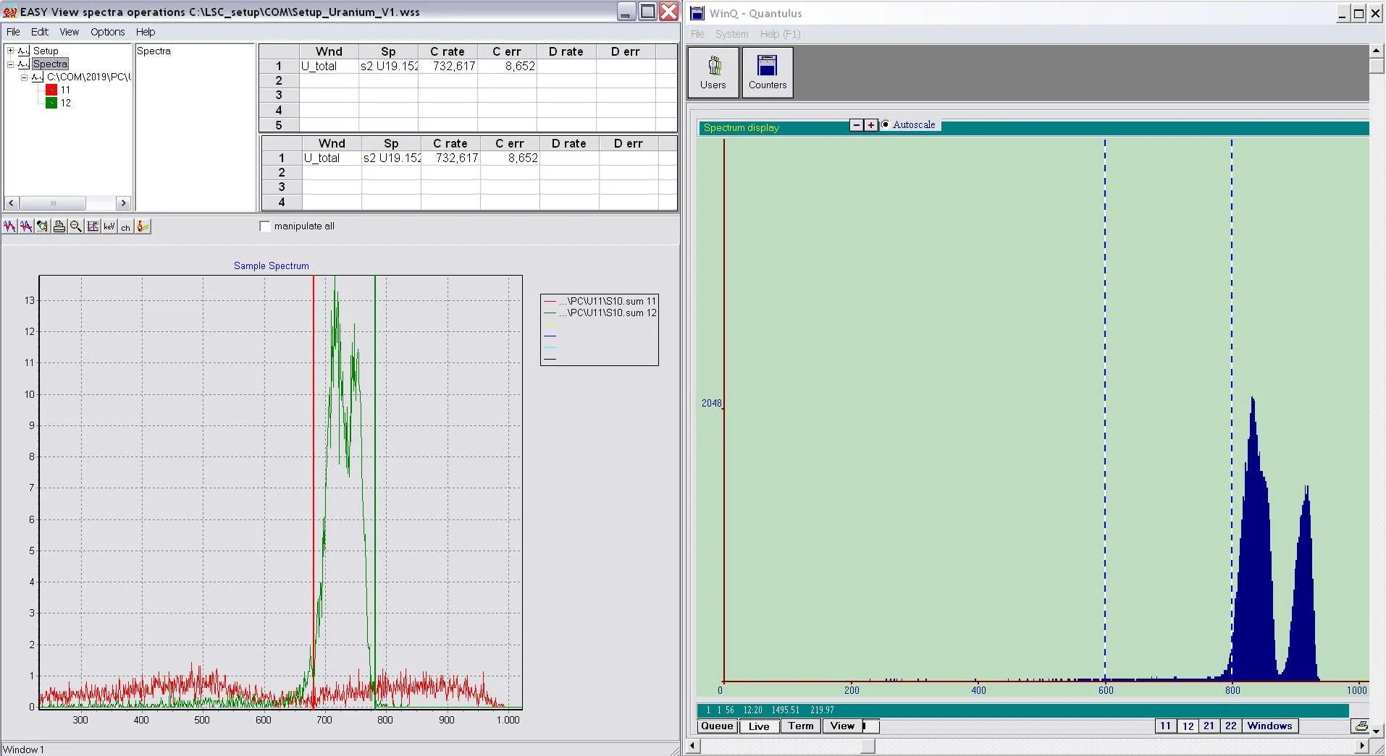
Task: Click D rate column header in lower table
Action: pyautogui.click(x=568, y=143)
